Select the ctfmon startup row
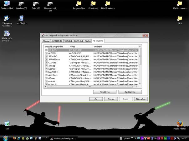This screenshot has height=141, width=189. 92,78
